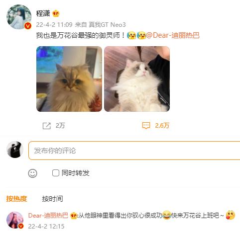Open the emoji picker smiley icon

[x=32, y=173]
